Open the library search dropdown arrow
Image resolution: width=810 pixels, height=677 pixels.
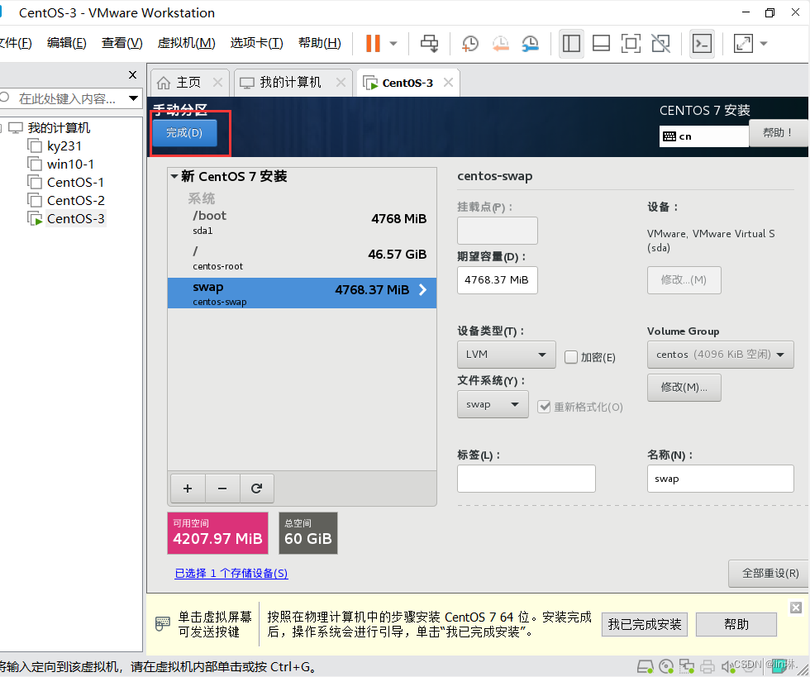(x=133, y=98)
